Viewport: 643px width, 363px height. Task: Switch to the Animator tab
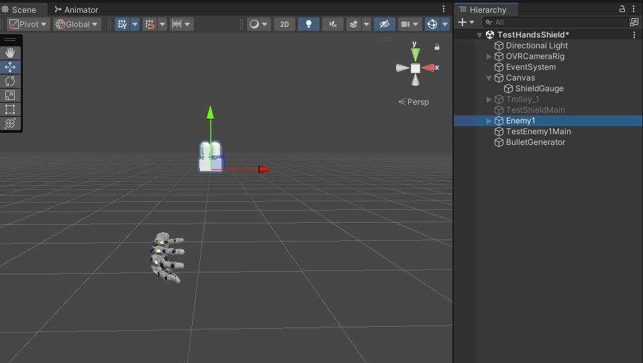tap(77, 9)
